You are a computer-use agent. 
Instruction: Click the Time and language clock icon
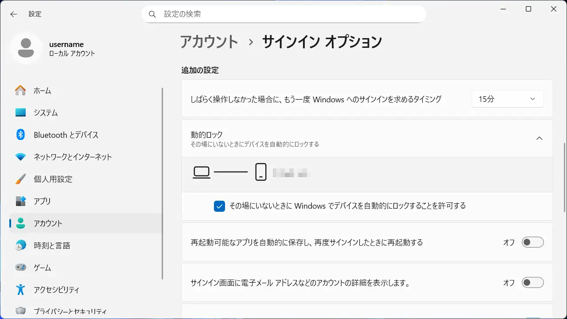pos(20,245)
